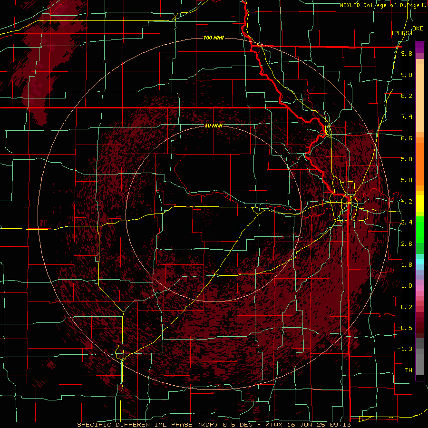Click SPECIFIC DIFFERENTIAL PHASE (KDP) caption text
The image size is (428, 428).
148,425
